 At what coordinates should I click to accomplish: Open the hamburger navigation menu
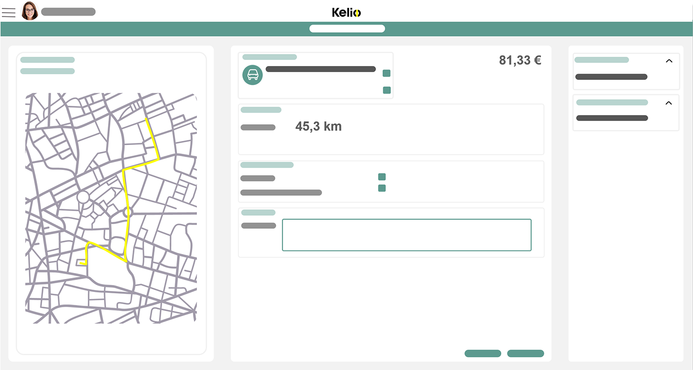click(9, 12)
